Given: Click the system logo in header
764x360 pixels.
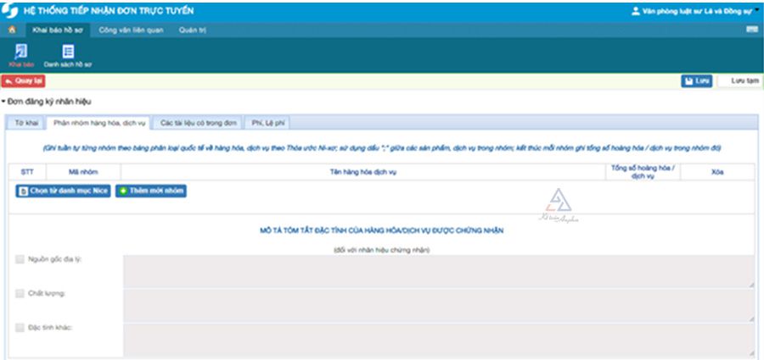Looking at the screenshot, I should (x=10, y=10).
